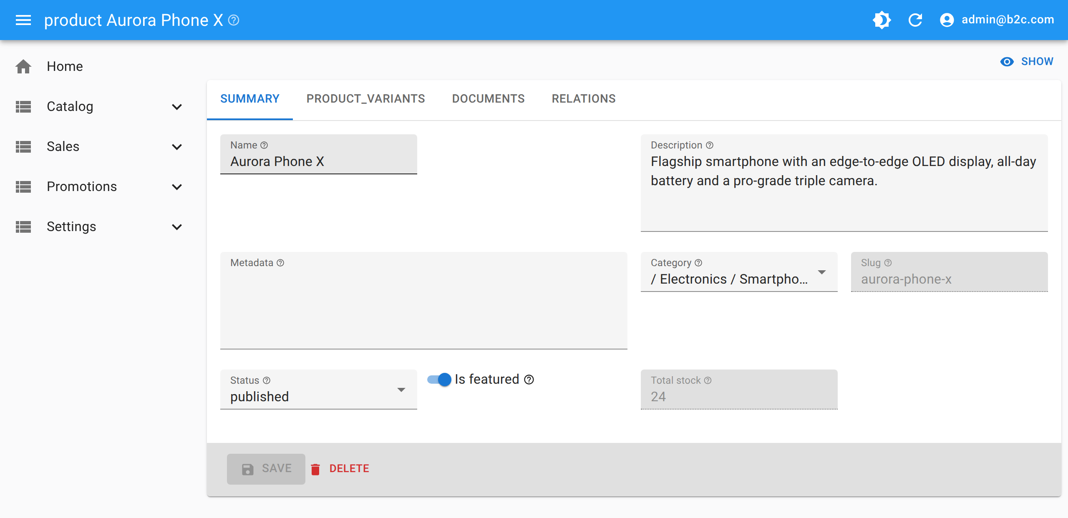Click the disabled Slug field aurora-phone-x
This screenshot has width=1068, height=518.
point(950,272)
